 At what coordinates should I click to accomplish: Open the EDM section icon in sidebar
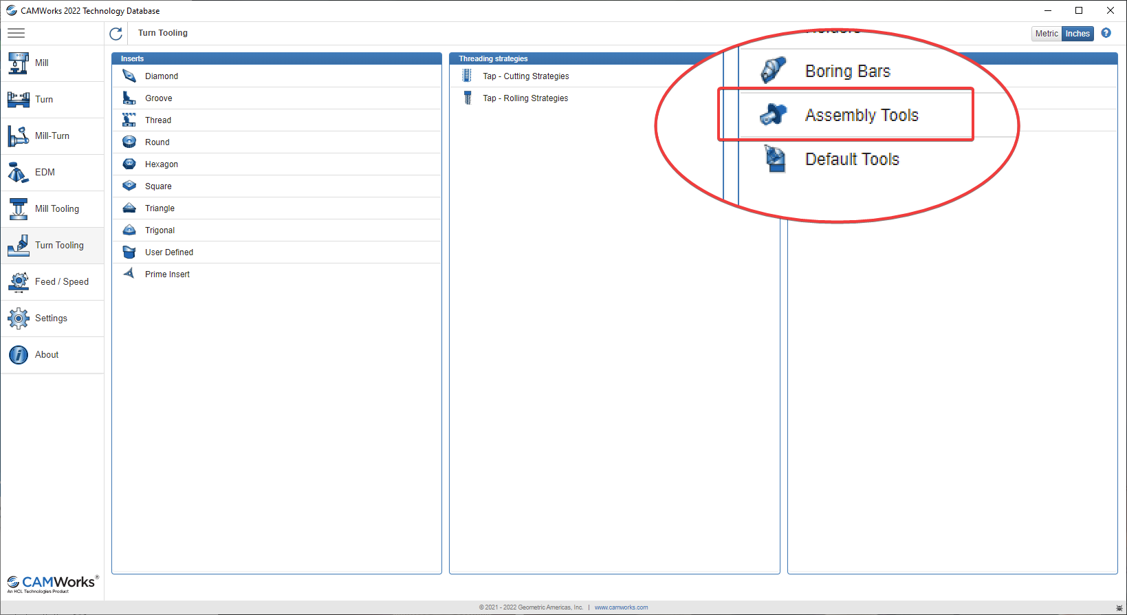coord(19,172)
